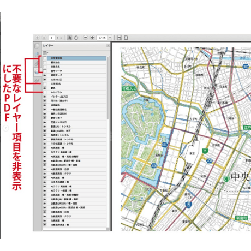Zoom in with the plus button

click(x=92, y=38)
